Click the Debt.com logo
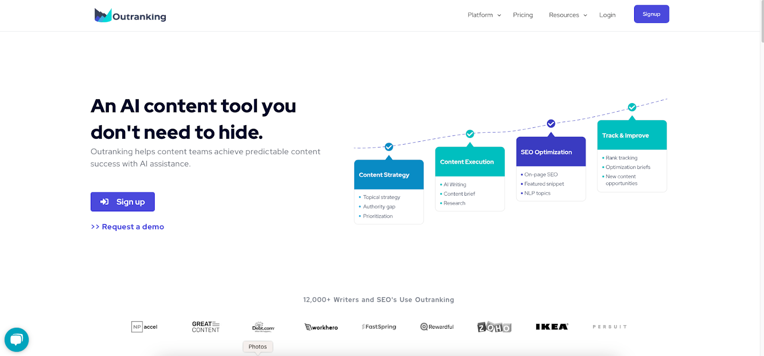Image resolution: width=764 pixels, height=356 pixels. point(263,327)
